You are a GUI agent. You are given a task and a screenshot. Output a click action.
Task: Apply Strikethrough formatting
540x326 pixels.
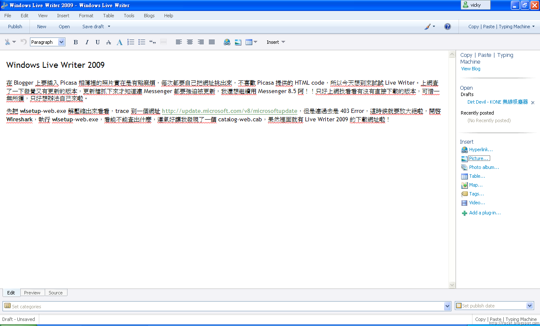(x=108, y=42)
